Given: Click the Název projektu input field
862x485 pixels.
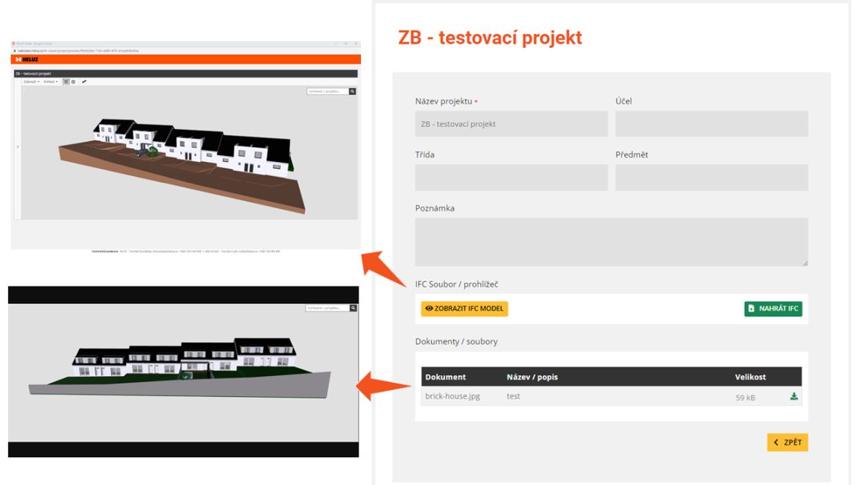Looking at the screenshot, I should pos(511,124).
